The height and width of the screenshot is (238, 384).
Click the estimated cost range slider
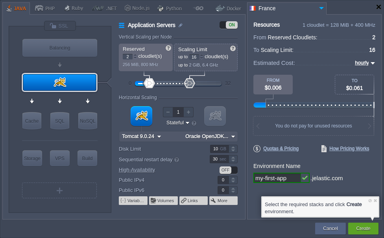coord(314,105)
